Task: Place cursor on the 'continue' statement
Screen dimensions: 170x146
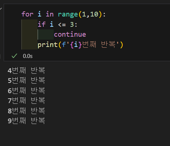Action: (70, 34)
